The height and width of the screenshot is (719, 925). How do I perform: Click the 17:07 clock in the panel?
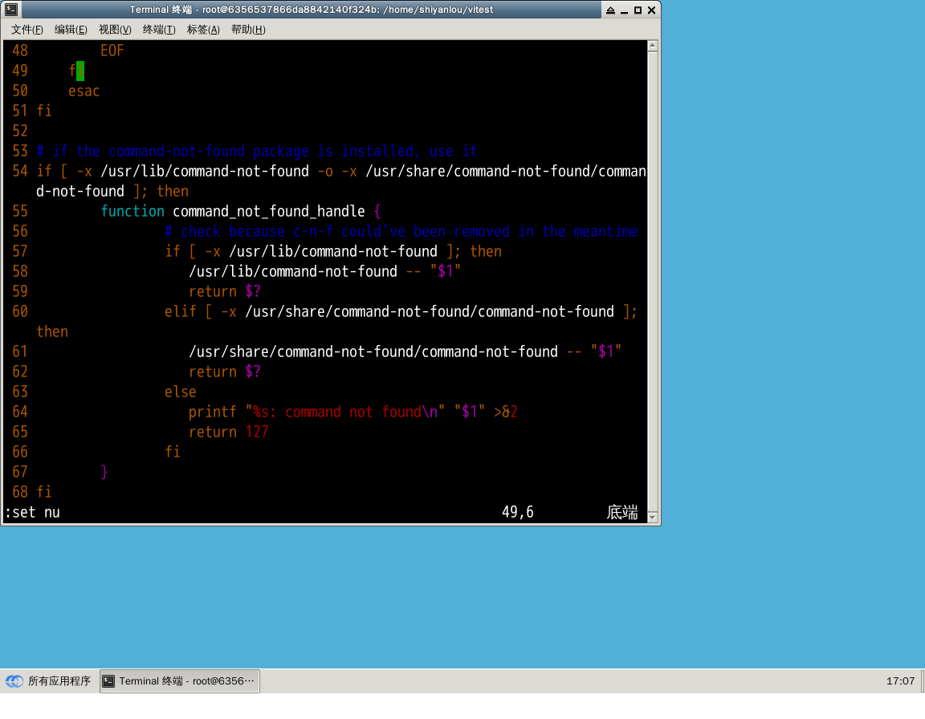900,681
